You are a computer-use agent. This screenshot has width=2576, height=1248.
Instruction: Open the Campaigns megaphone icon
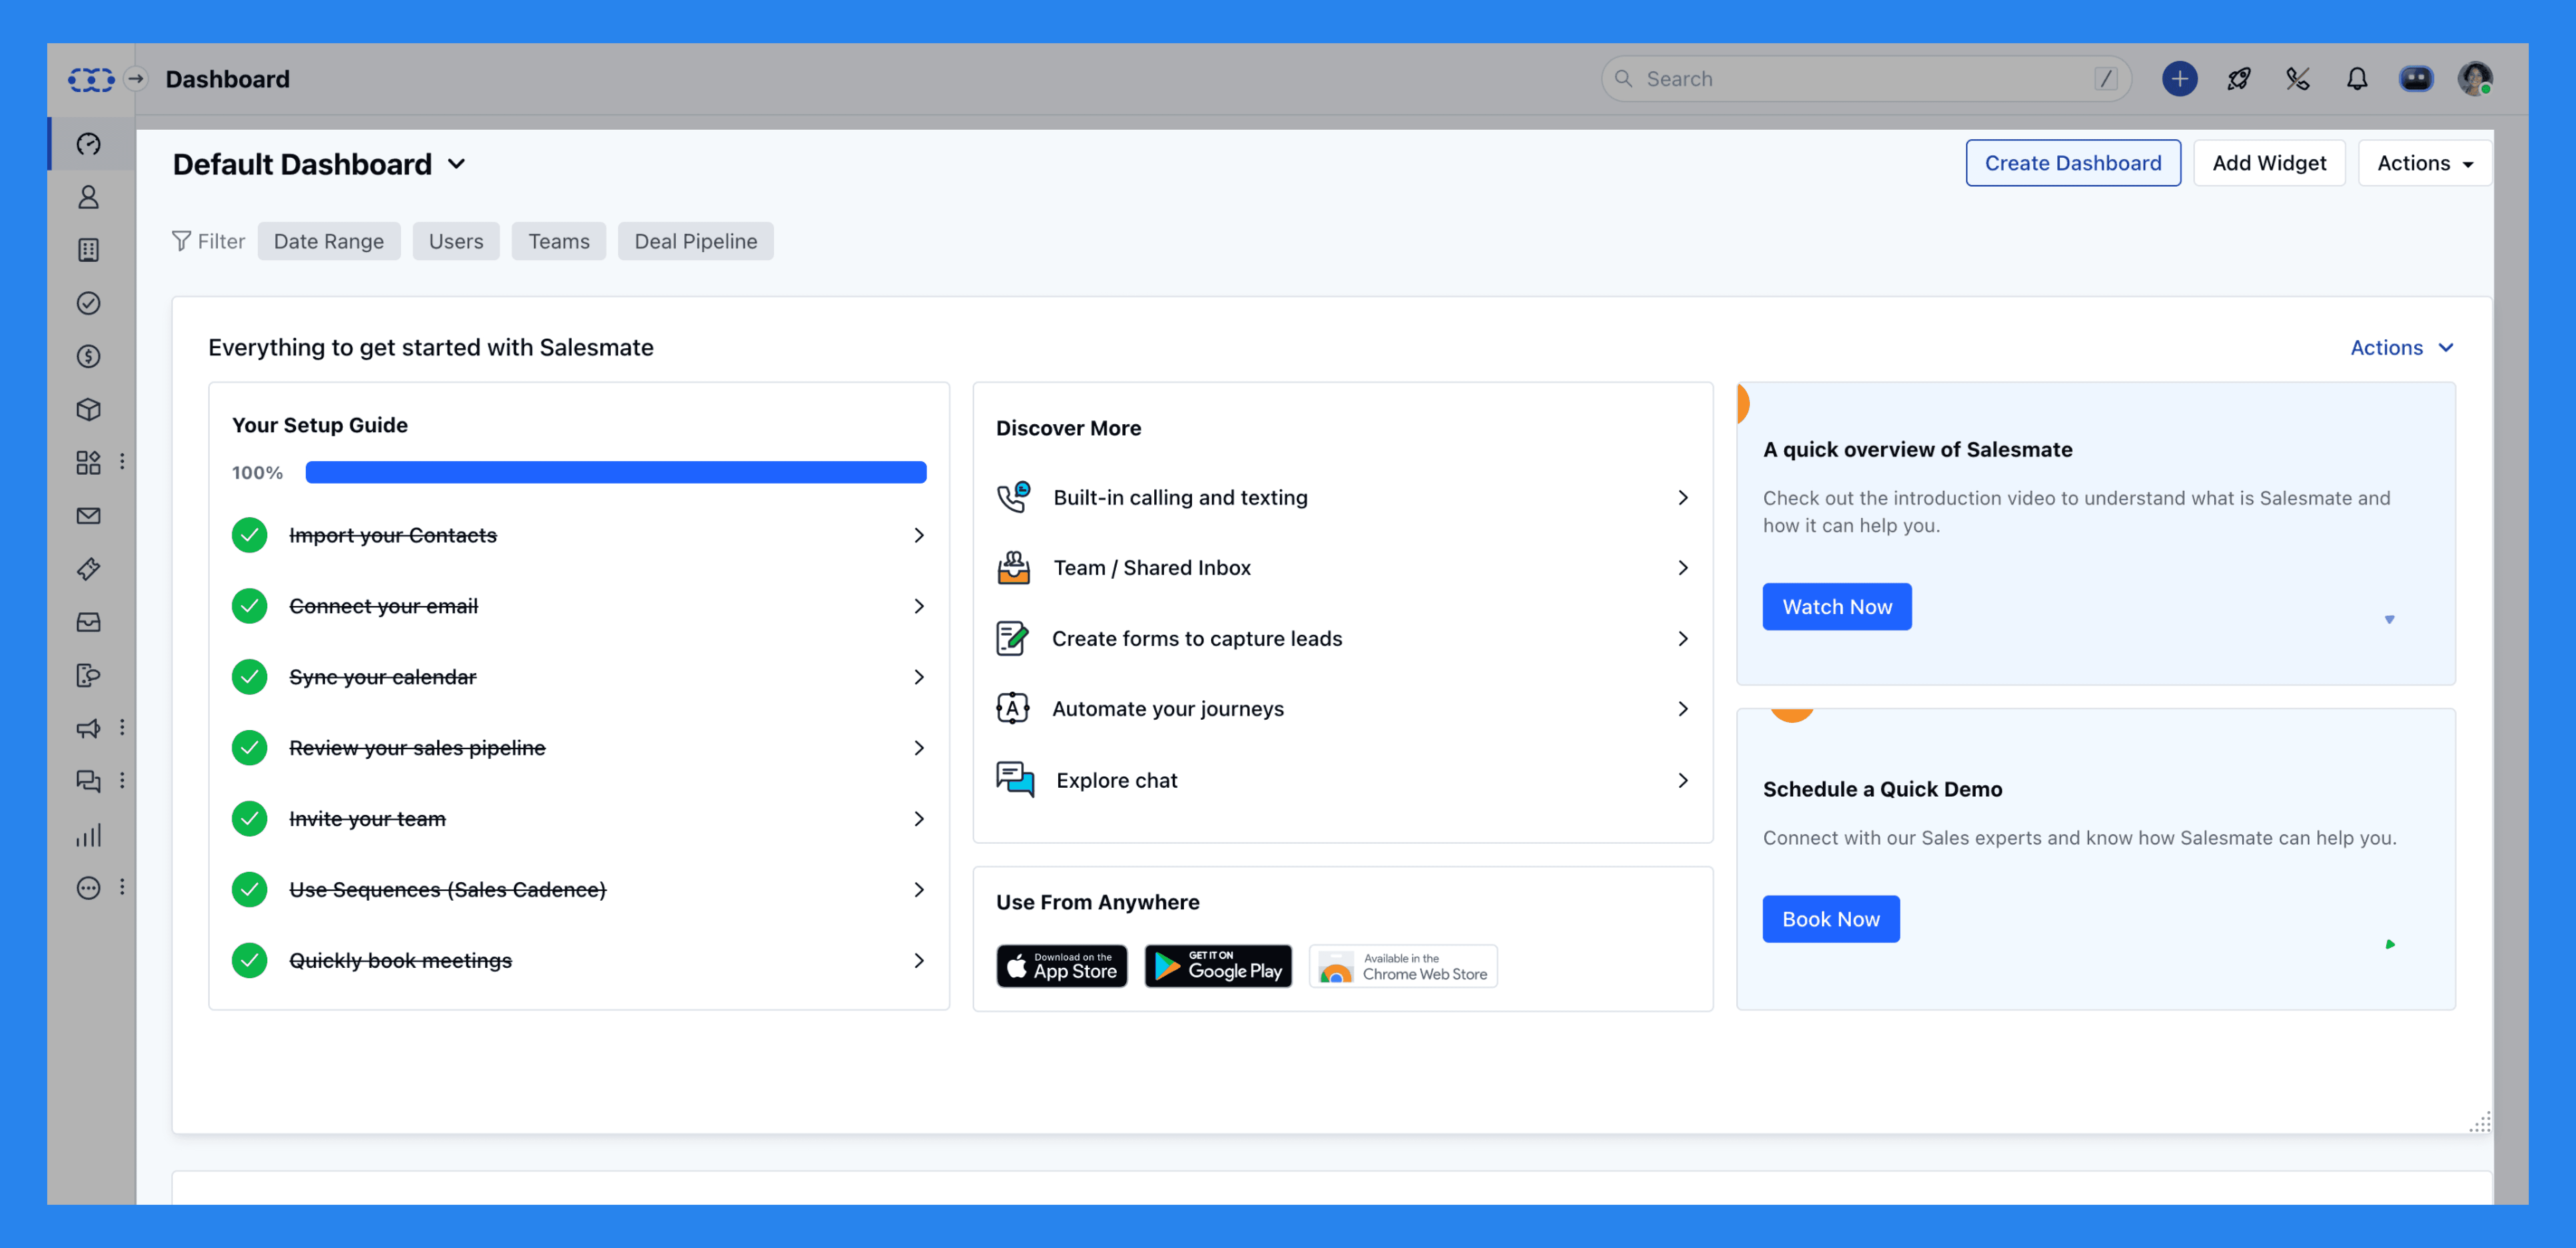(89, 728)
